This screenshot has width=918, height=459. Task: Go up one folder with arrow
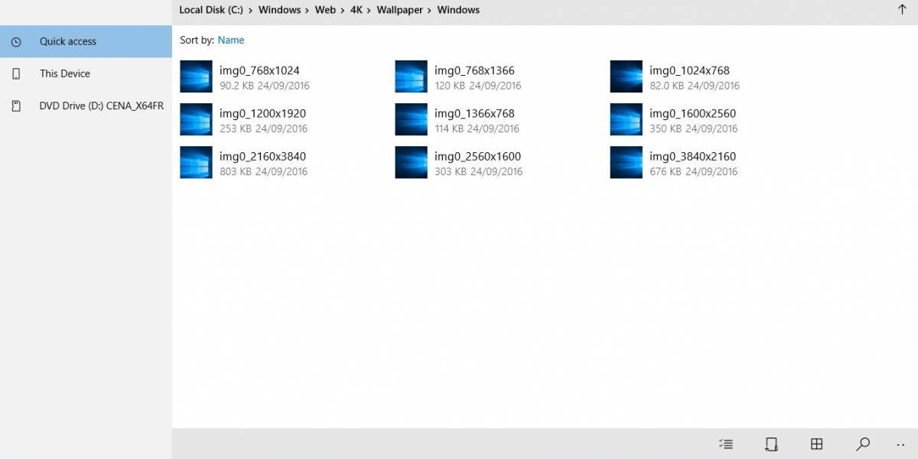coord(901,10)
